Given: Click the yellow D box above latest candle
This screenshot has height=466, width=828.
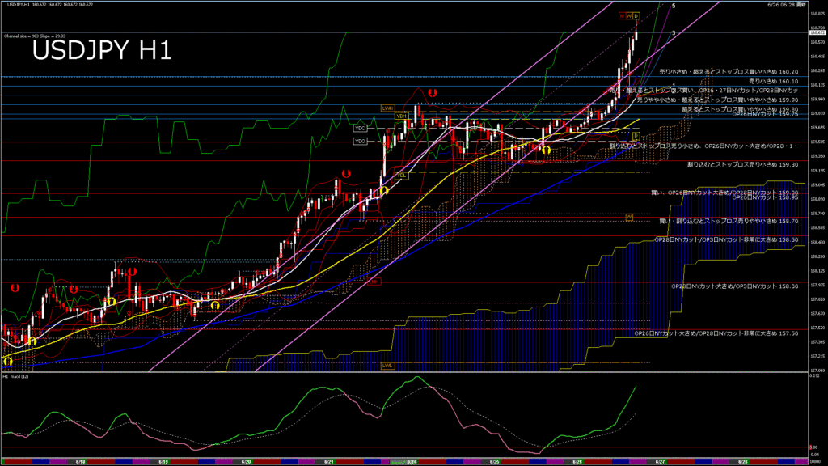Looking at the screenshot, I should click(636, 15).
